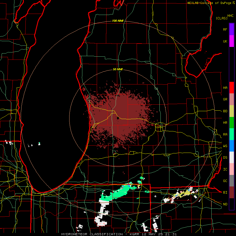Click the "NEXLAB-College of DuPage" credit text
This screenshot has width=236, height=236.
coord(209,3)
